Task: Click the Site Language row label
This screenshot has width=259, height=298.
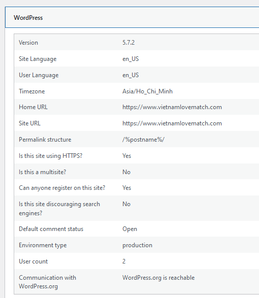Action: (38, 59)
